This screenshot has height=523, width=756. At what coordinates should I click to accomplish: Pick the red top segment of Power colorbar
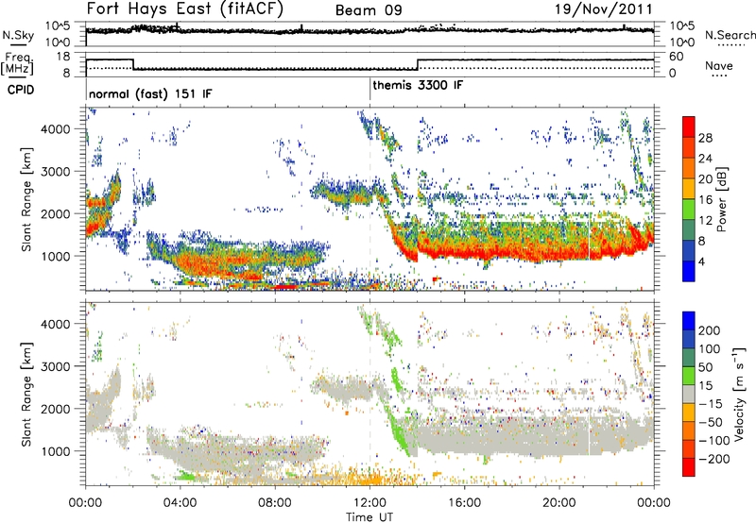689,127
